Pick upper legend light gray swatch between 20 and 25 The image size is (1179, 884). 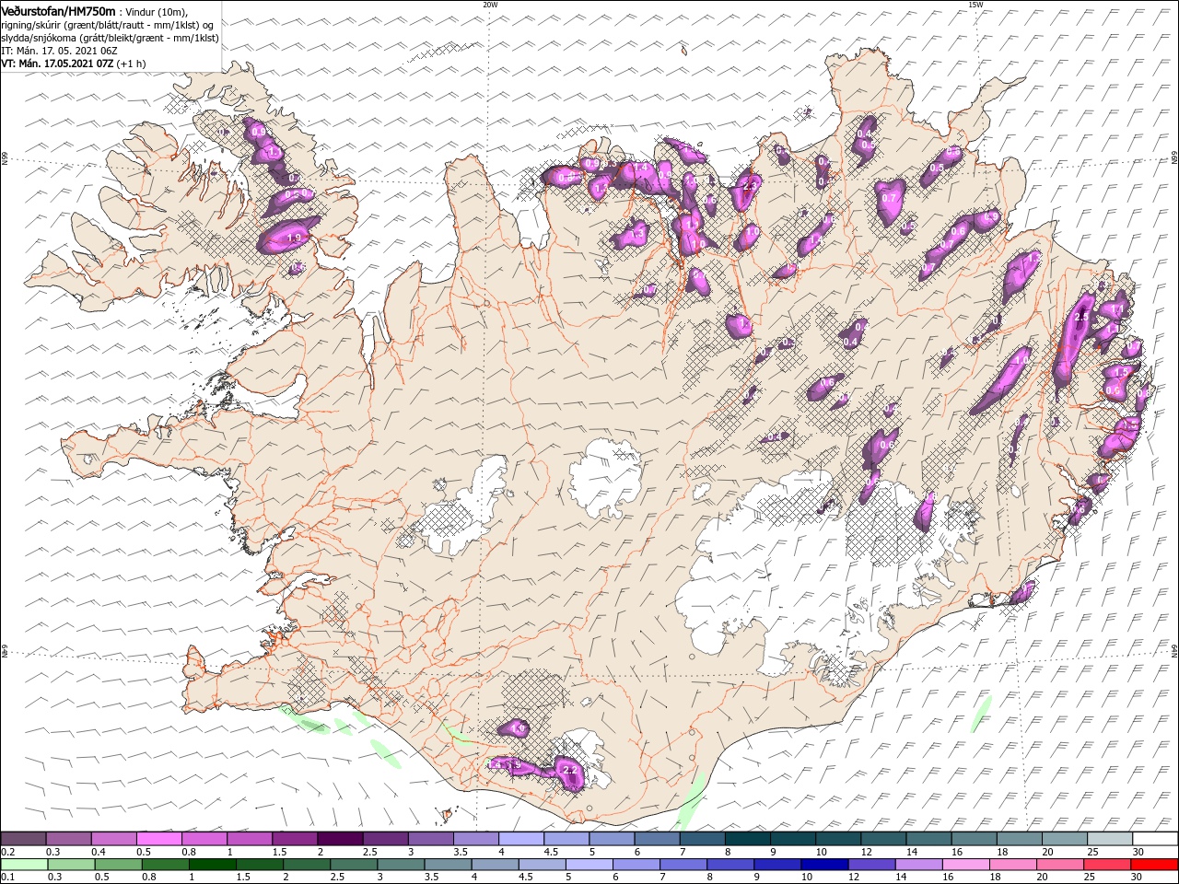coord(1064,838)
